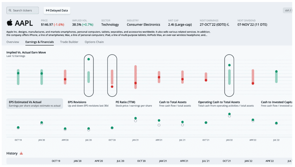The image size is (295, 167).
Task: Click the moon icon after next earnings date
Action: click(x=228, y=24)
